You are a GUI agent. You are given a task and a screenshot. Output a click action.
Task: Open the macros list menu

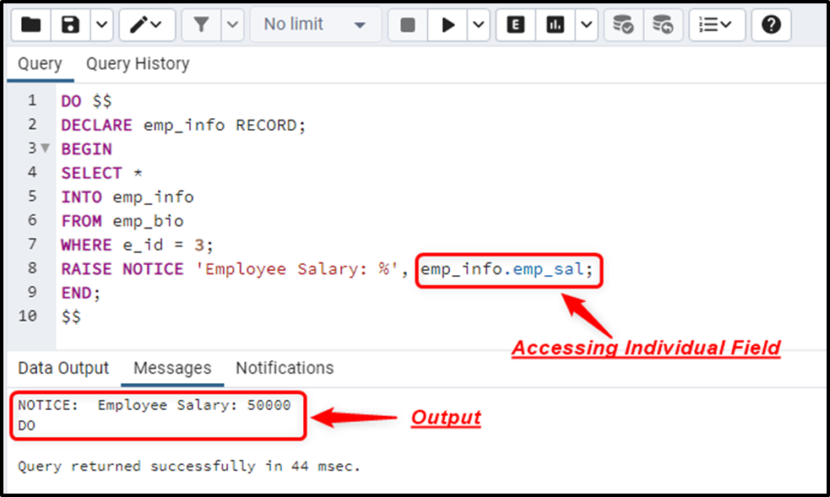click(717, 24)
